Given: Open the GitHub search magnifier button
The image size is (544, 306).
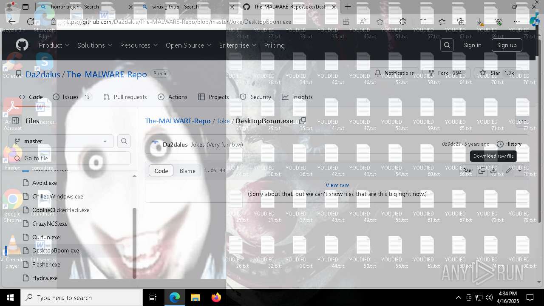Looking at the screenshot, I should click(447, 45).
